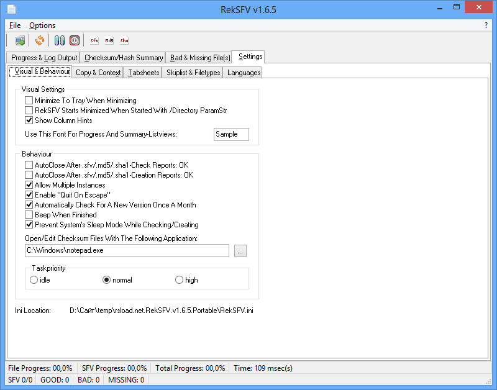
Task: Maximize the RekSFV window
Action: pyautogui.click(x=457, y=7)
